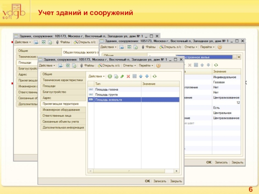Select the Площадь газона row
The image size is (259, 194).
[107, 89]
